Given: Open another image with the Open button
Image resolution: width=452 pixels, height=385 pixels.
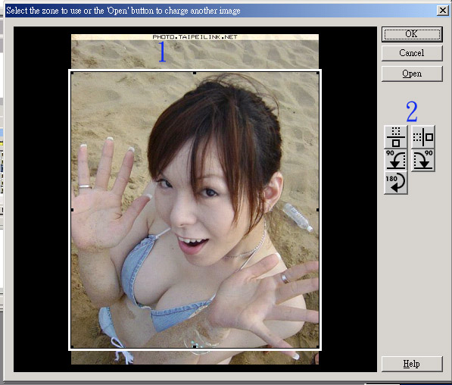Looking at the screenshot, I should (x=412, y=74).
